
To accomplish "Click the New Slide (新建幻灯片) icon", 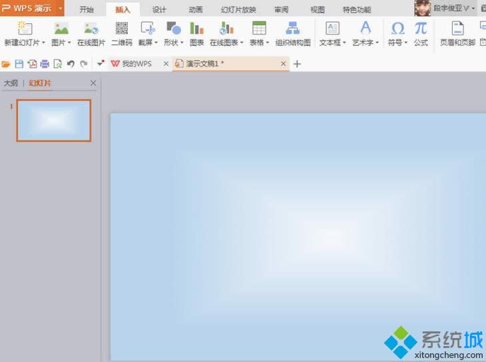I will [x=25, y=28].
